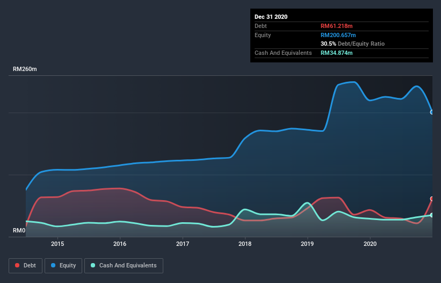This screenshot has width=441, height=283.
Task: Click the blue Equity legend dot
Action: (x=53, y=265)
